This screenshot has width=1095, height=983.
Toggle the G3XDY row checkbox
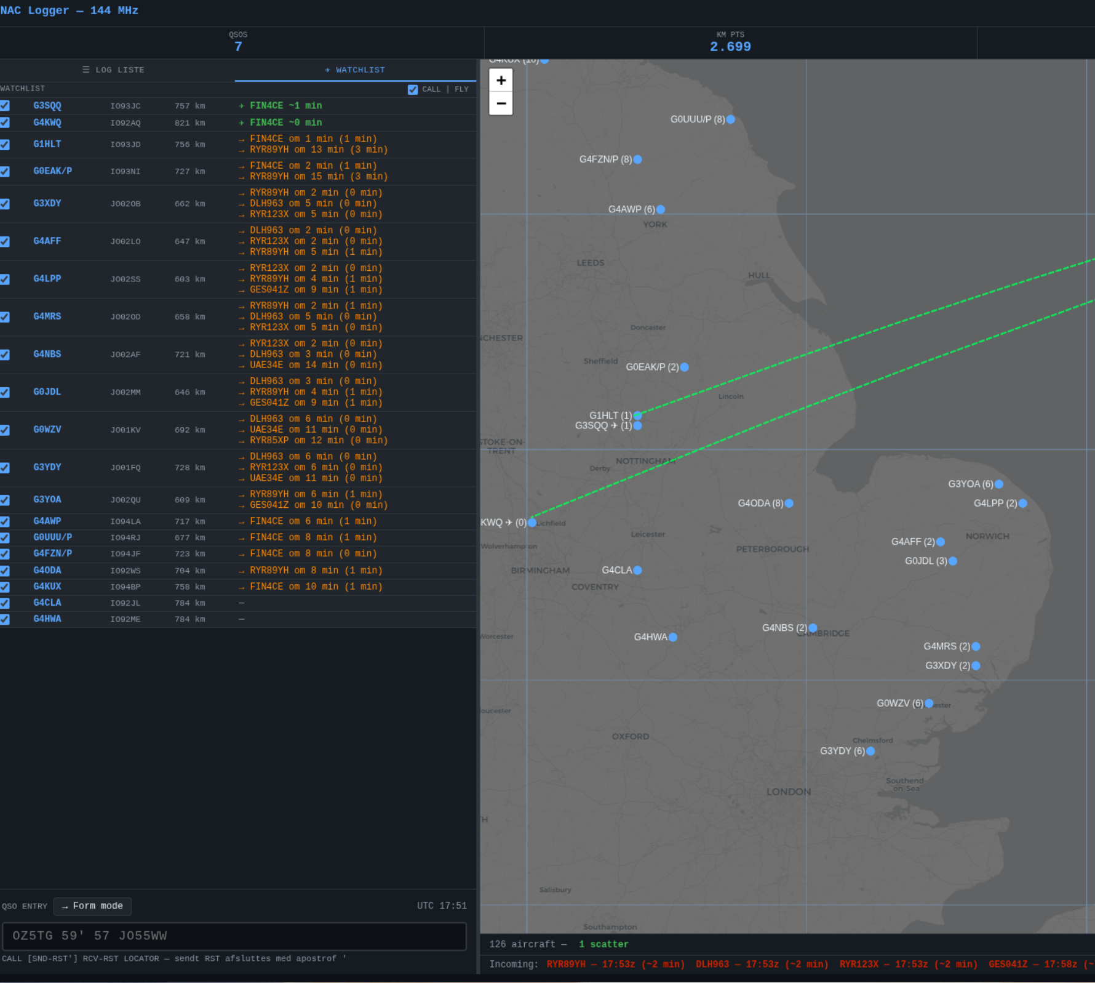coord(5,204)
